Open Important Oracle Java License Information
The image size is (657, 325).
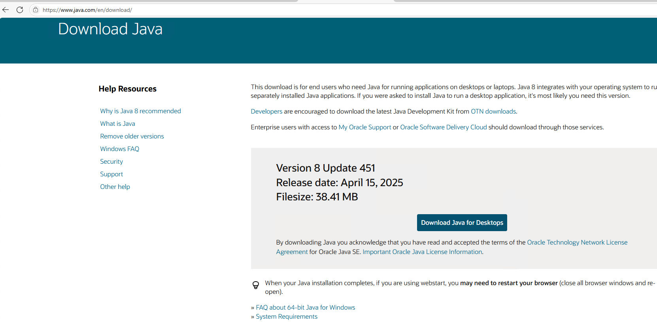pyautogui.click(x=422, y=252)
